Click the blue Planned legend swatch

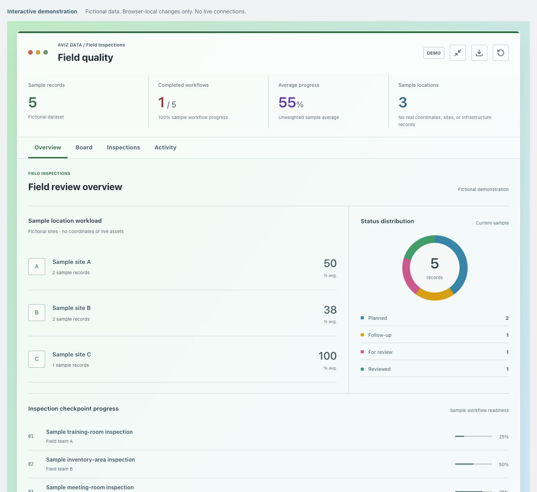[x=362, y=318]
